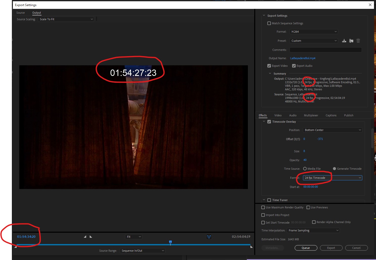Change the Source Range from Sequence In/Out
Screen dimensions: 376x260
[142, 250]
